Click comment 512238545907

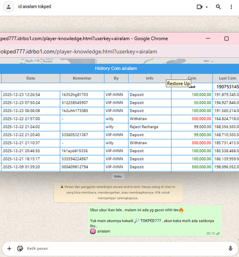tap(75, 103)
